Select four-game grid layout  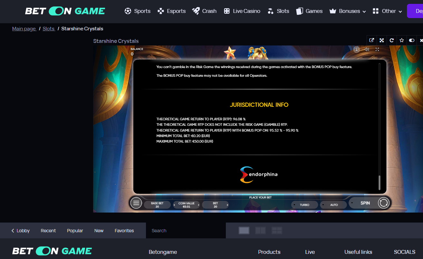pos(277,230)
